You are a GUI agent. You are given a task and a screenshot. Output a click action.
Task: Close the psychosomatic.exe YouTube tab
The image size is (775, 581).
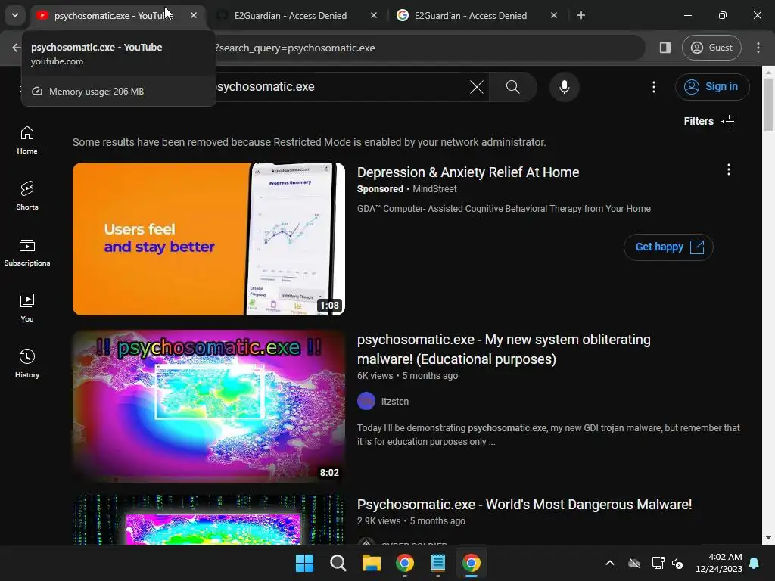click(x=194, y=15)
